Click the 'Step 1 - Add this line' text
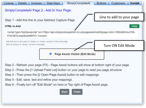The width and height of the screenshot is (146, 108). pos(40,20)
